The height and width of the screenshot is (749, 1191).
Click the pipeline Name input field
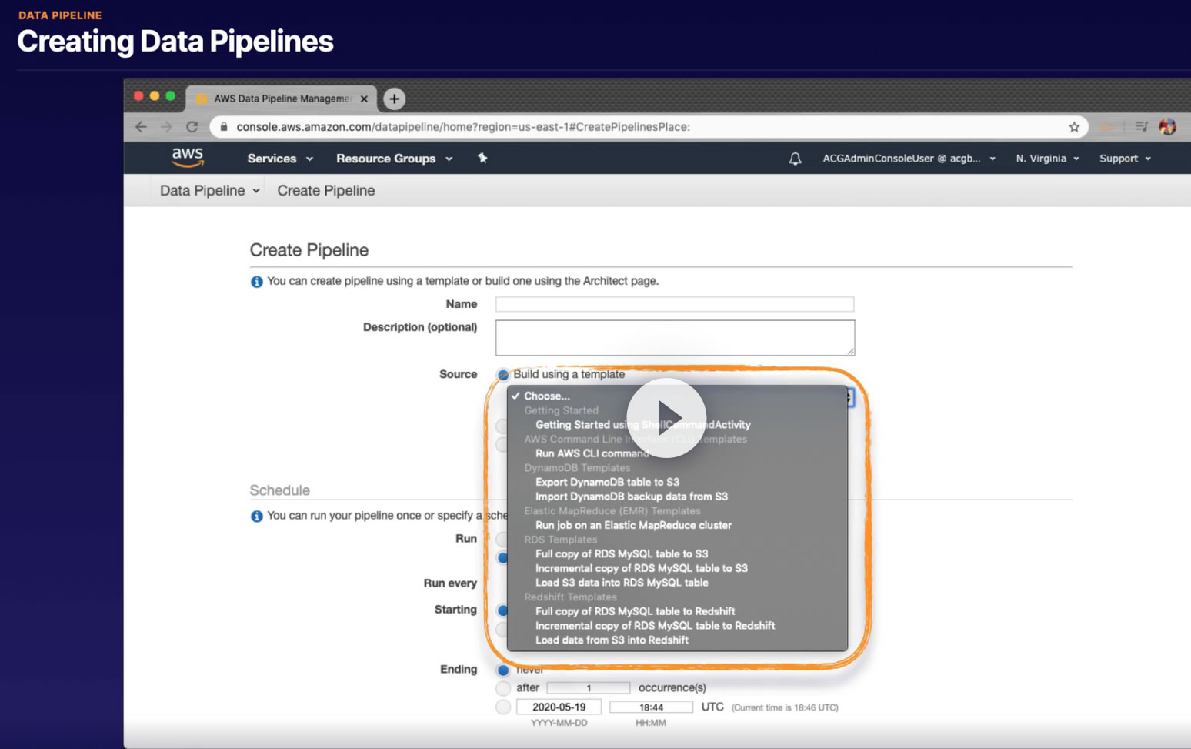click(x=674, y=305)
